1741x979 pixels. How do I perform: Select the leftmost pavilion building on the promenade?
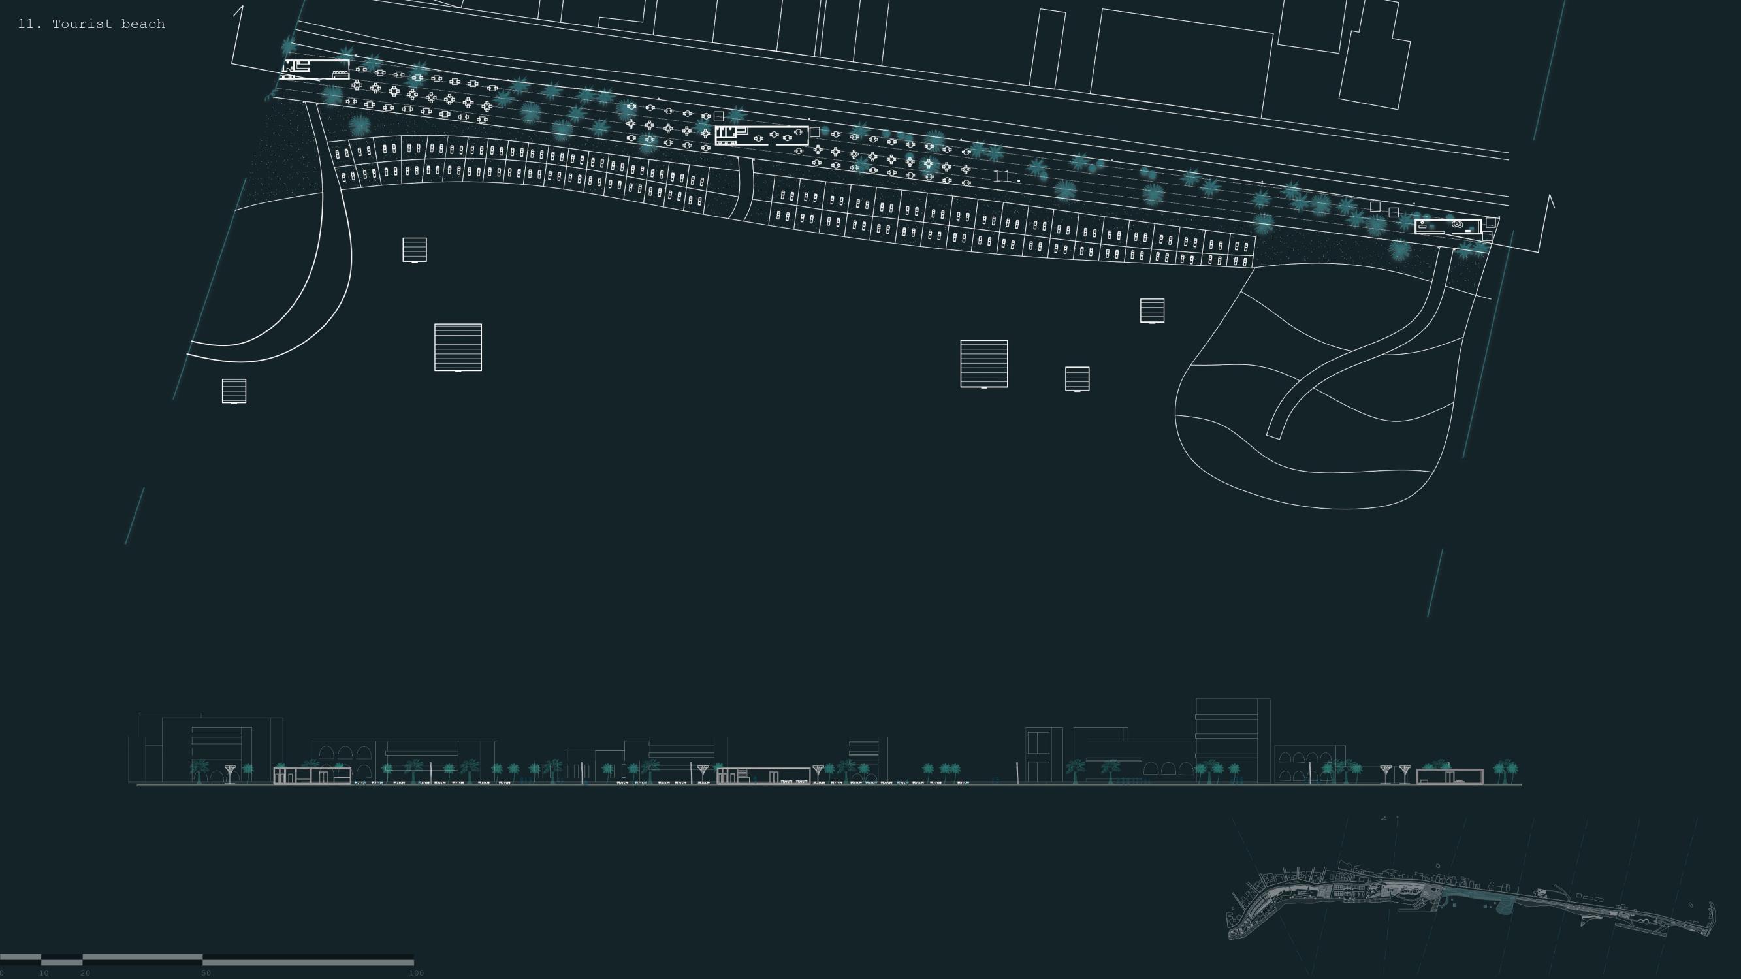click(x=315, y=69)
